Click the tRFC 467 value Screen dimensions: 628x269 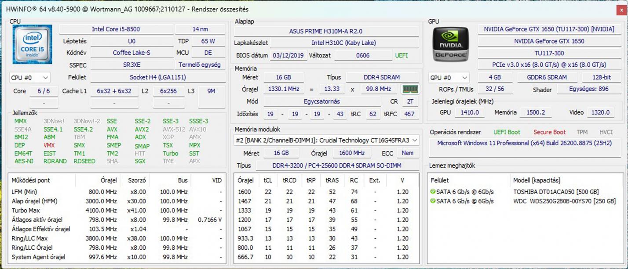pyautogui.click(x=409, y=114)
